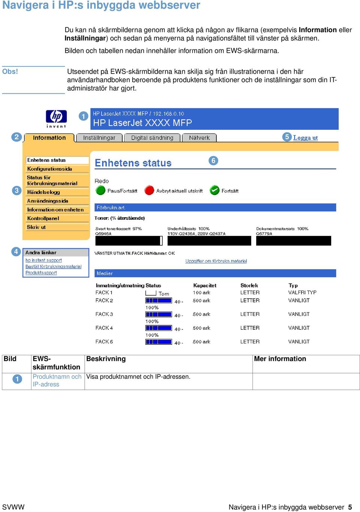Click the FACK 5 paper level gauge
The height and width of the screenshot is (512, 360).
pyautogui.click(x=159, y=342)
